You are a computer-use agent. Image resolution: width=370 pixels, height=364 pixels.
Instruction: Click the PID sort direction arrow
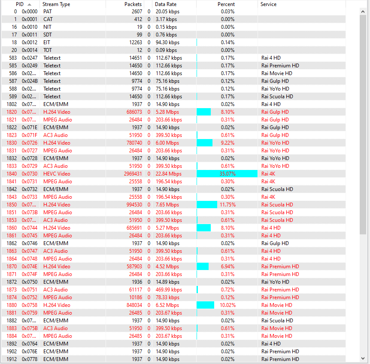pos(29,4)
